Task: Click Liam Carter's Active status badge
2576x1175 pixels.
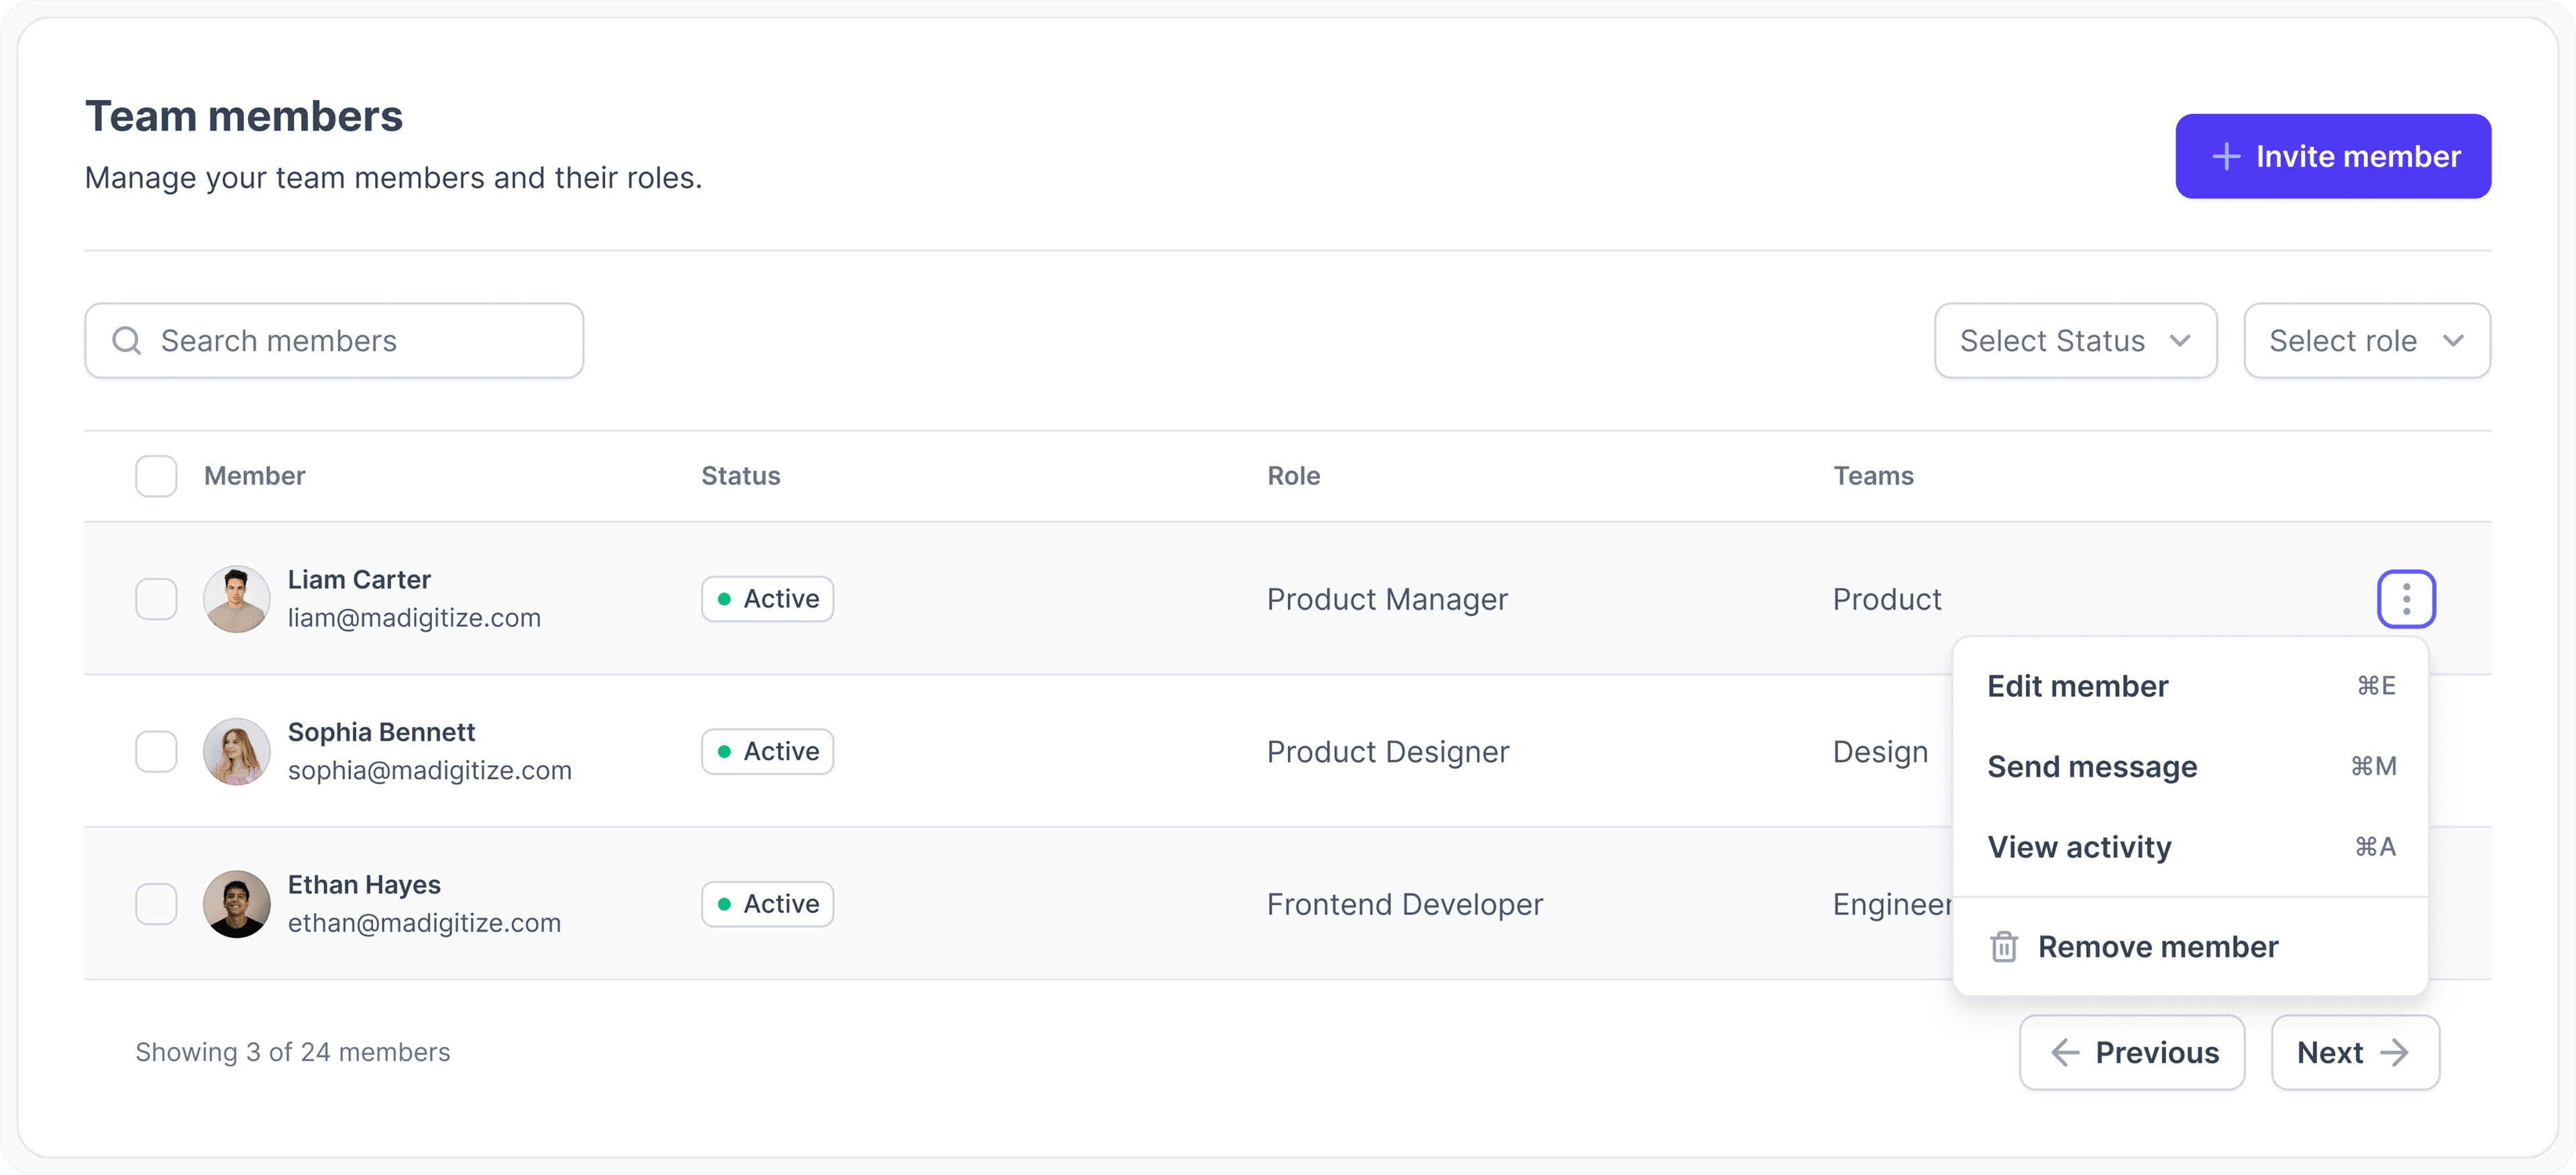Action: (767, 599)
